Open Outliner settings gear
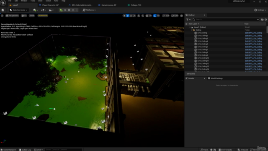Viewport: 268px width, 151px height. (266, 20)
